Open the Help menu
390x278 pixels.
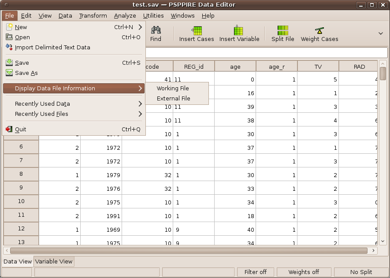coord(208,16)
